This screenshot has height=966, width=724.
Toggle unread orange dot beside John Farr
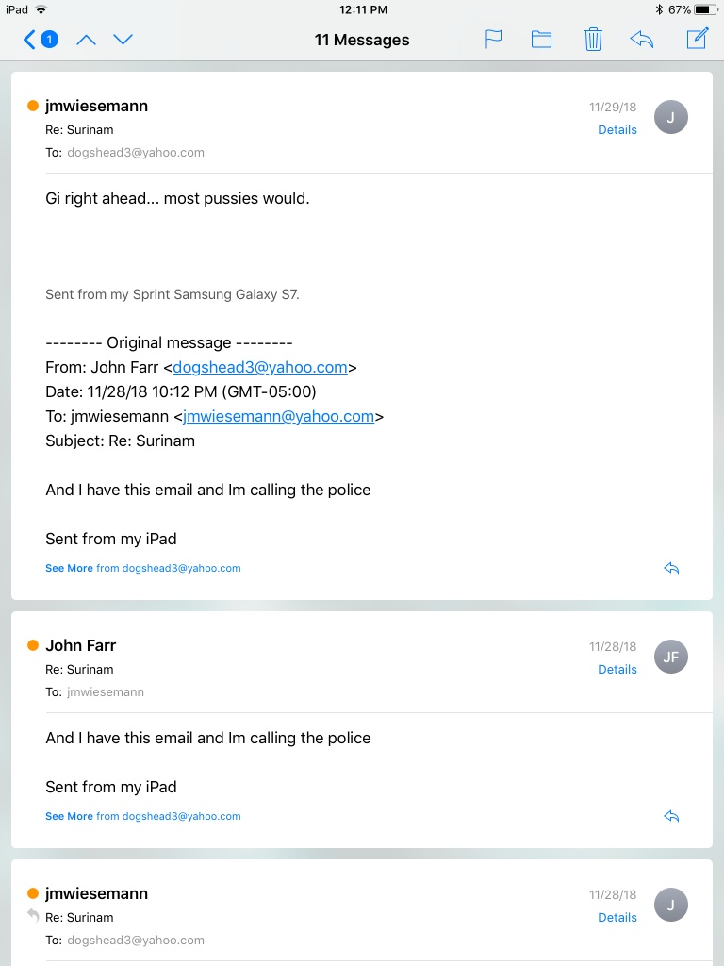coord(33,645)
